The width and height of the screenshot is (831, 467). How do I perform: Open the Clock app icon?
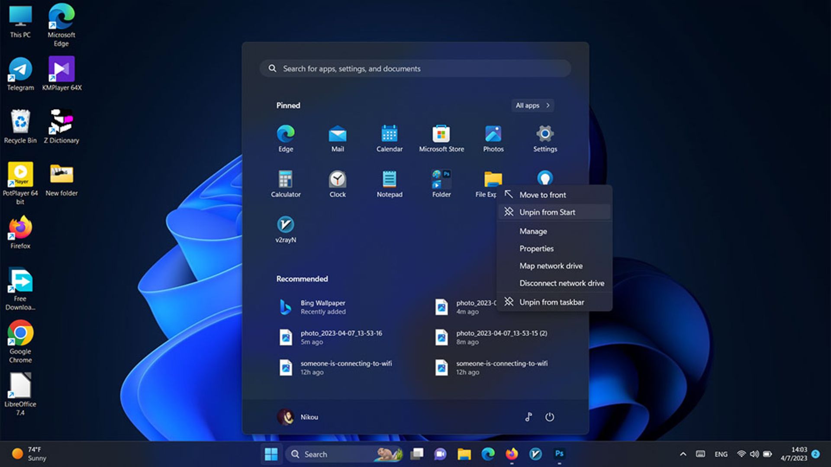pos(337,180)
